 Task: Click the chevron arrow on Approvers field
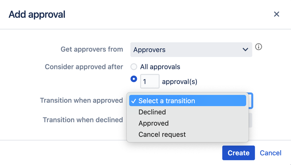pyautogui.click(x=245, y=50)
